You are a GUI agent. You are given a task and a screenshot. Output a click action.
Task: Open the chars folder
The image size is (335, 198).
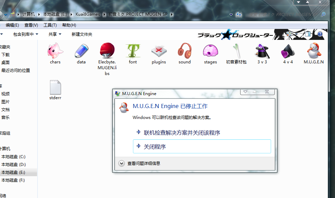point(55,54)
